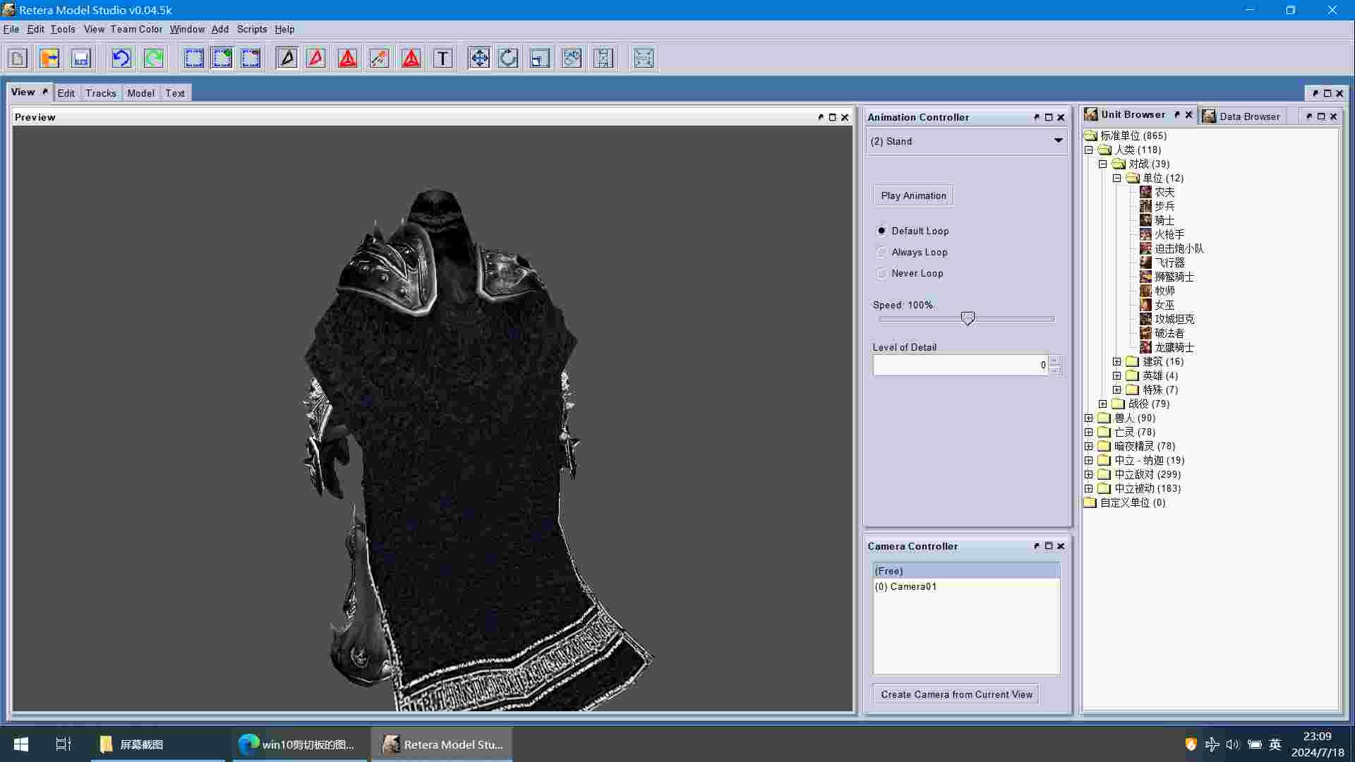Click the 骑士 unit portrait icon
Viewport: 1355px width, 762px height.
[x=1145, y=220]
